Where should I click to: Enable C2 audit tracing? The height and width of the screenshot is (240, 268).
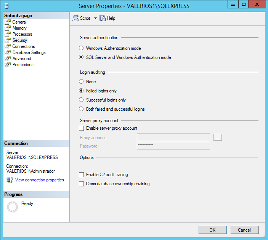(81, 175)
